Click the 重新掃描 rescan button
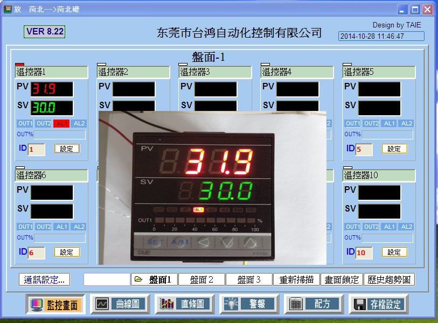Screen dimensions: 438x323 pos(296,279)
